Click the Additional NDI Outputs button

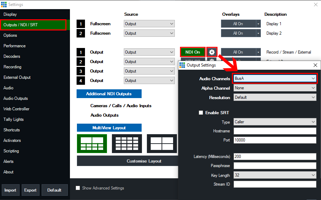click(x=109, y=94)
